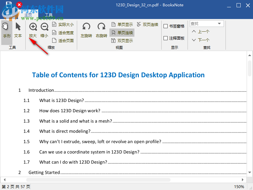
Task: Enable the annotation panel (注释面板) checkbox
Action: (x=165, y=38)
